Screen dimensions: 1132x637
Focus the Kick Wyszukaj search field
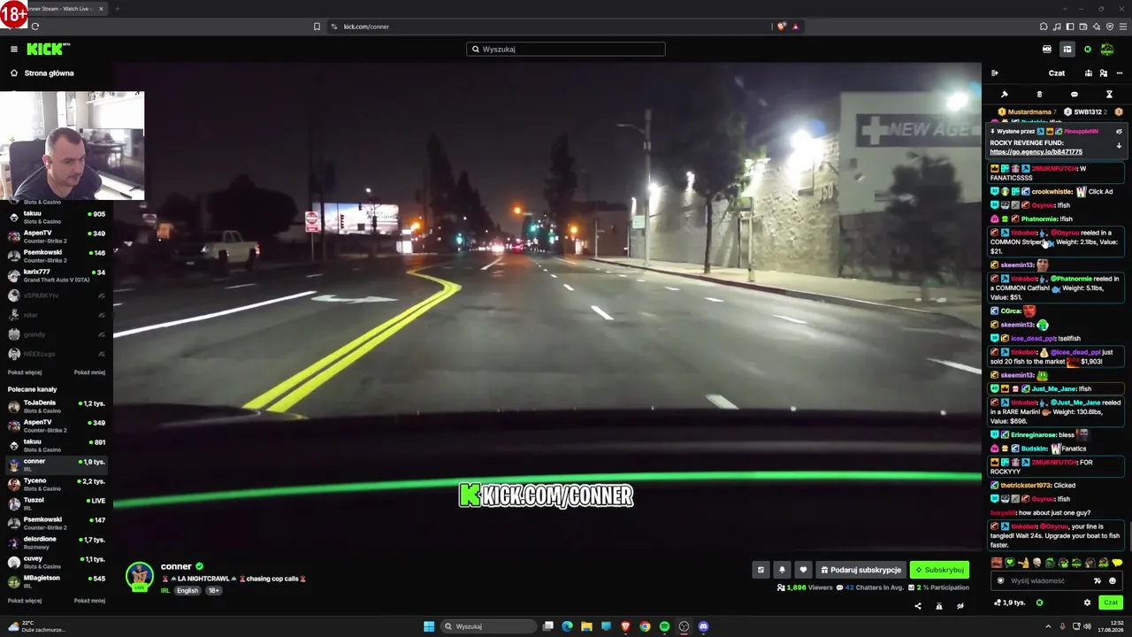566,50
